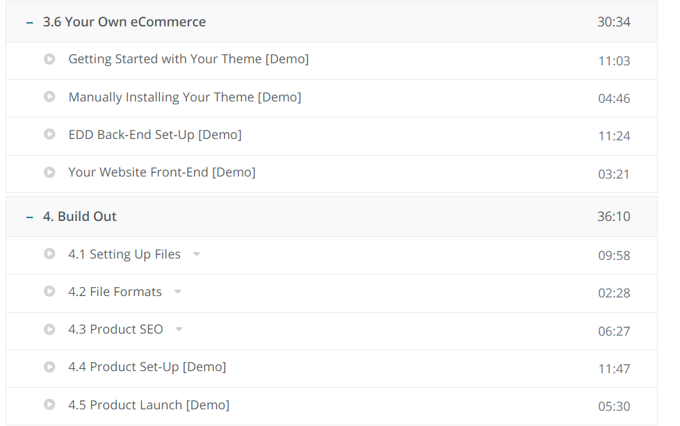
Task: Click the 11:47 duration for Product Set-Up
Action: 614,368
